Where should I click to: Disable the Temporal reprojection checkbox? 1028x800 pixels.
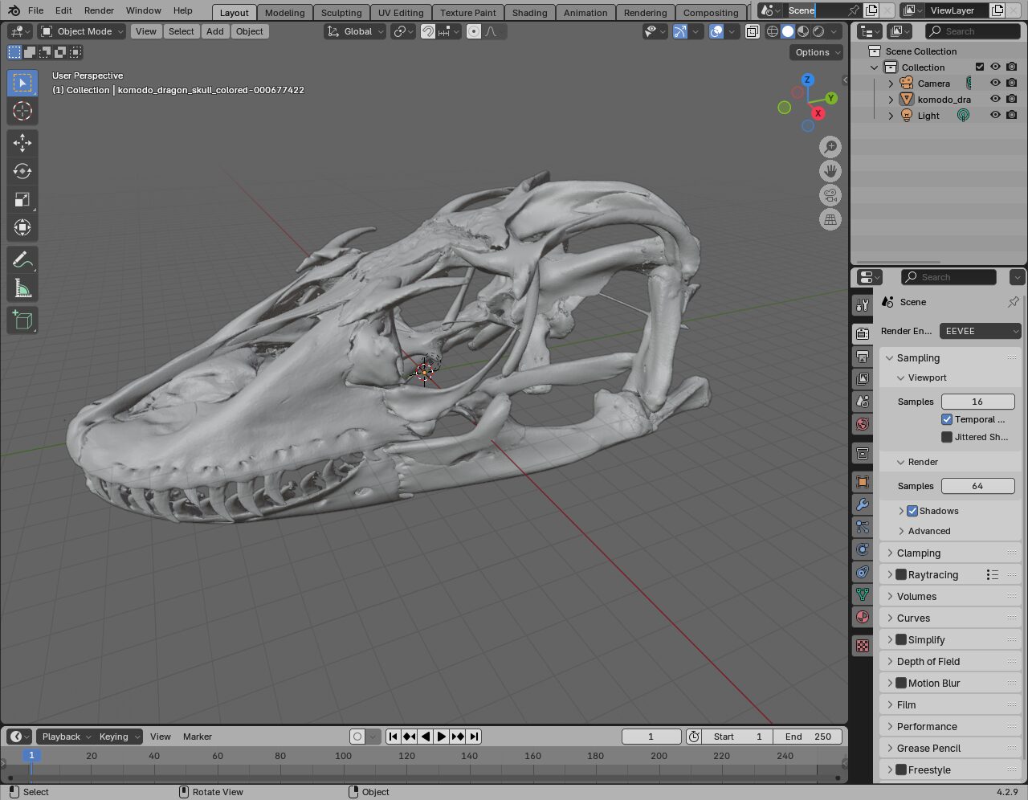(x=947, y=419)
